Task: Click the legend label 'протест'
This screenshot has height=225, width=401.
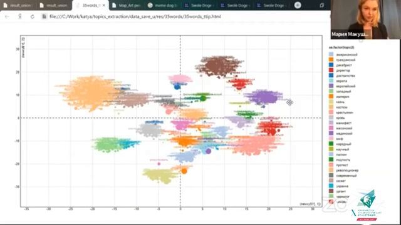Action: coord(342,165)
